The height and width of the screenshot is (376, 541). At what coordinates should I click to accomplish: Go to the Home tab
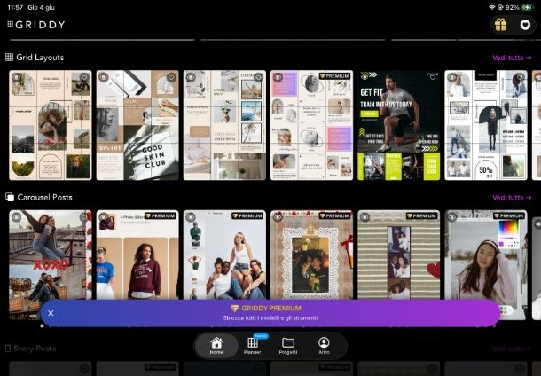coord(216,346)
